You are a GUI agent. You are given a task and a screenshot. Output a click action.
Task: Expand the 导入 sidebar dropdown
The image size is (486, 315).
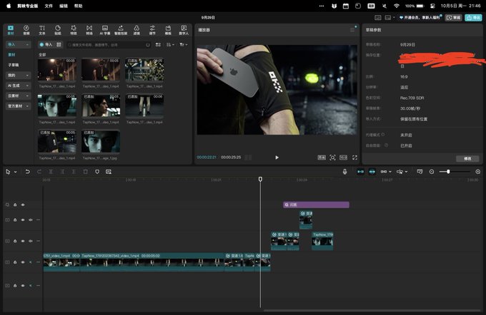(x=27, y=44)
